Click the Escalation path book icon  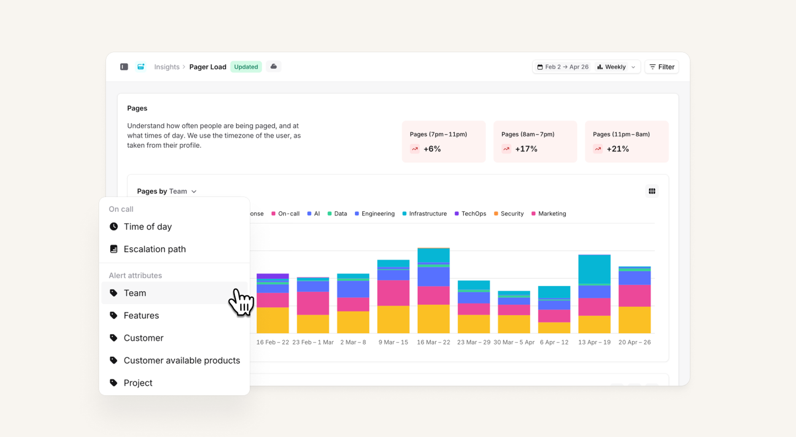pyautogui.click(x=114, y=249)
